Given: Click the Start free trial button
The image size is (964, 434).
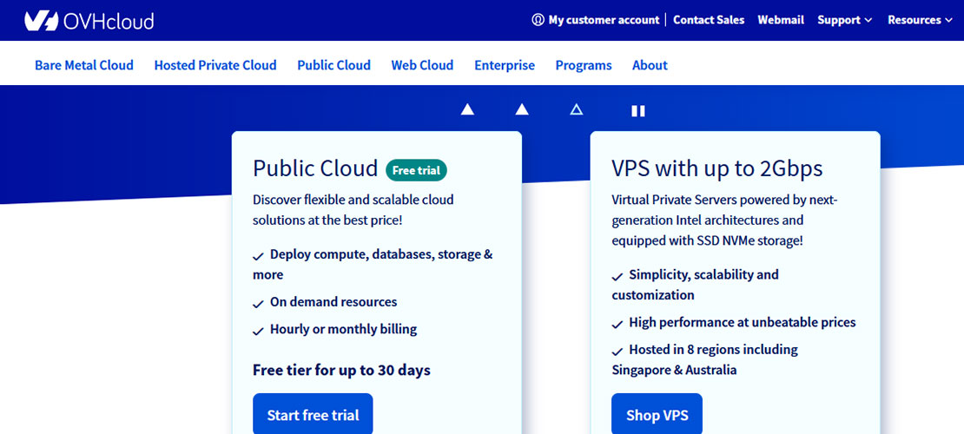Looking at the screenshot, I should 313,415.
